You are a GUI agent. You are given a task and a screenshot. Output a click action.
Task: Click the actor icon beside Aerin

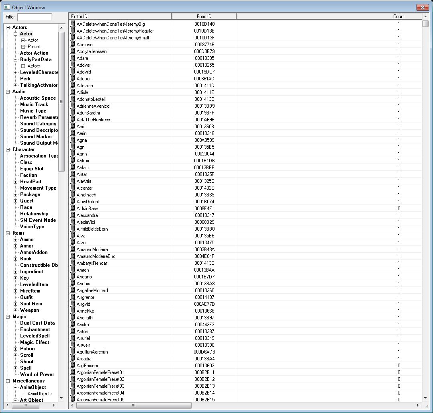pyautogui.click(x=73, y=133)
